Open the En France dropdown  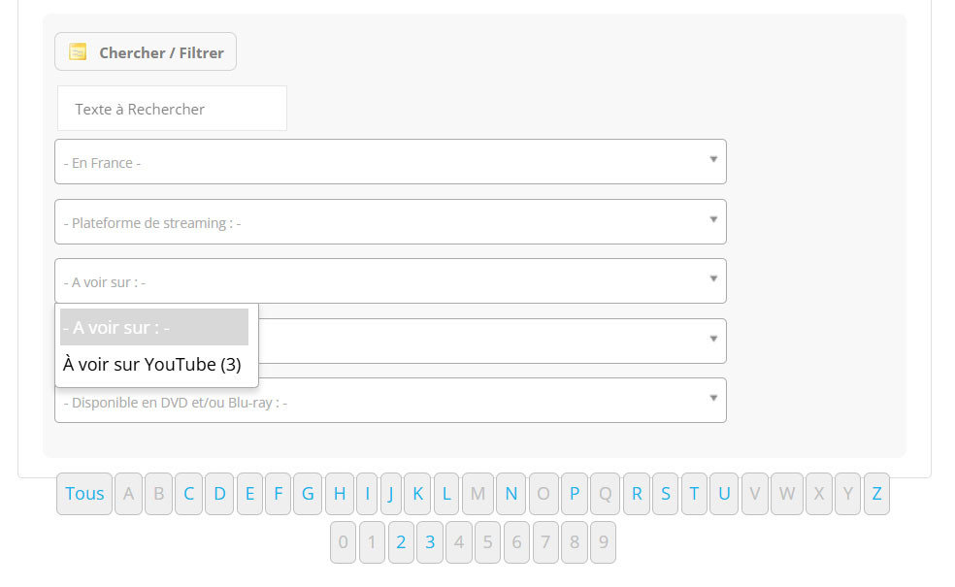[x=390, y=162]
